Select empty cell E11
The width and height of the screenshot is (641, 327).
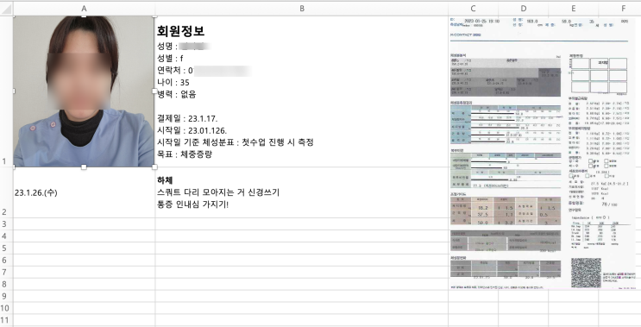click(573, 320)
